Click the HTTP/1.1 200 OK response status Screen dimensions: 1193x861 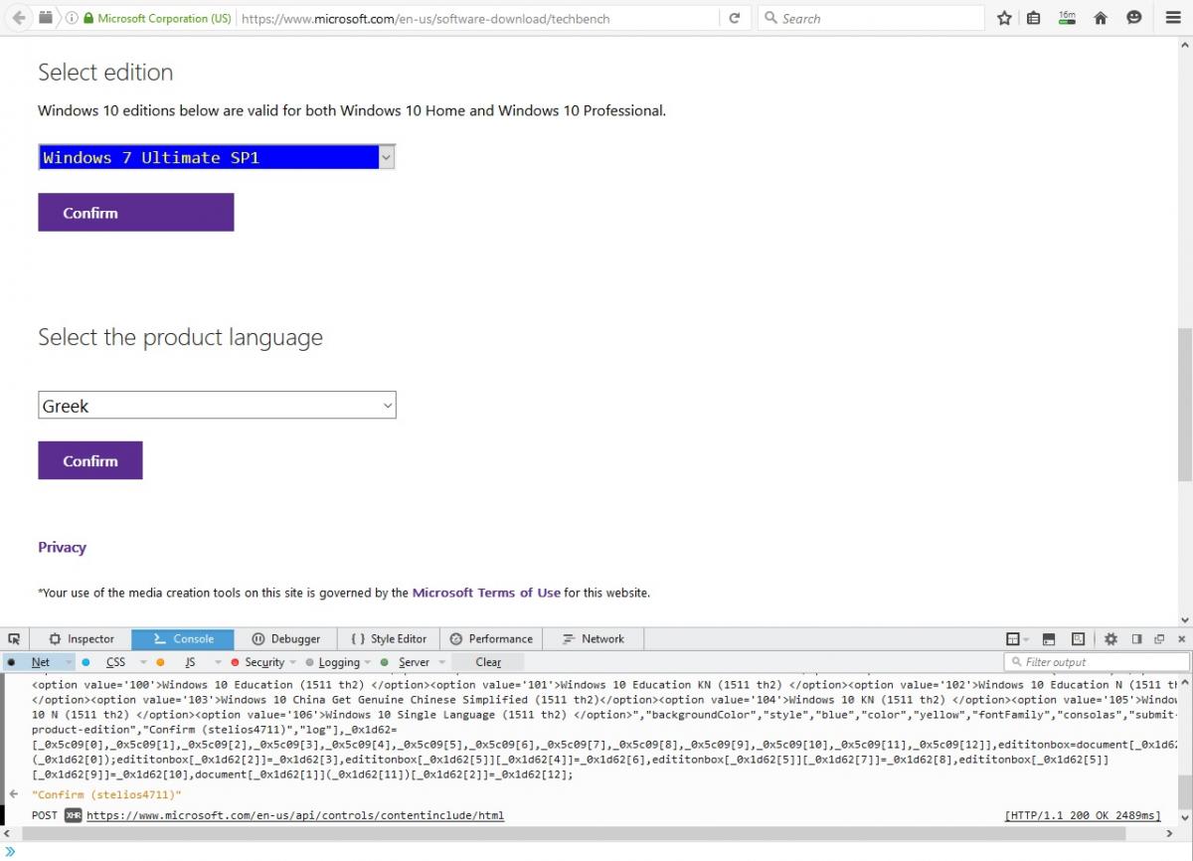(1083, 815)
